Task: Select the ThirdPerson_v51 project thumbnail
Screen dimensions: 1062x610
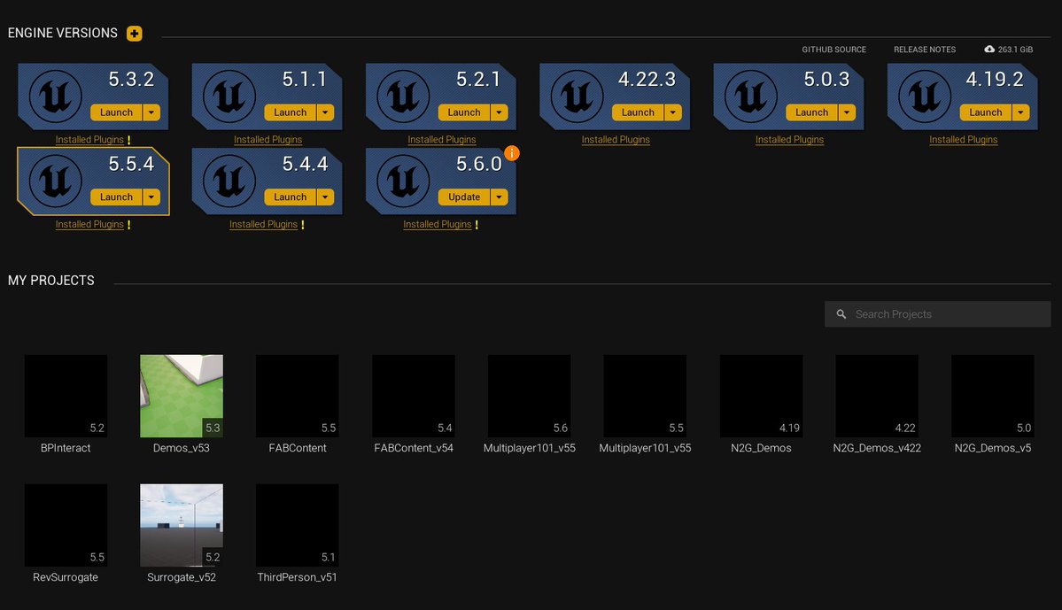Action: coord(298,525)
